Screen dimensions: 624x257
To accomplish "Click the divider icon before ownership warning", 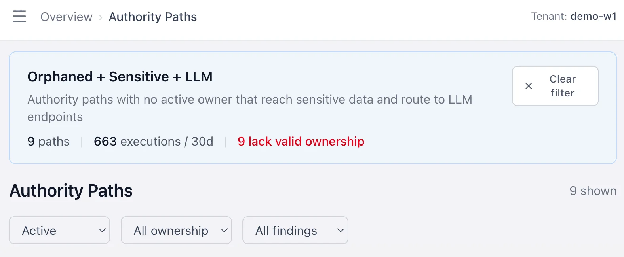I will (x=226, y=141).
